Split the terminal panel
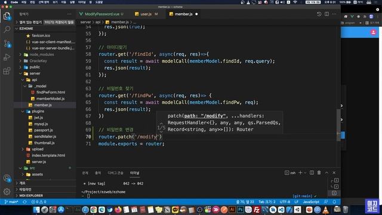 [x=312, y=173]
